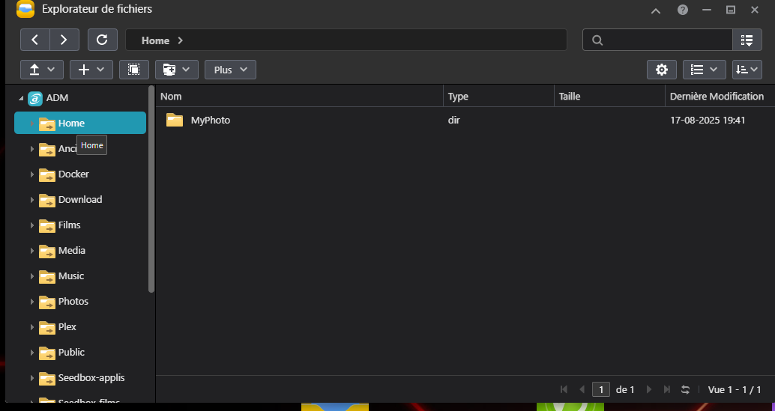Select the Media folder

tap(72, 250)
